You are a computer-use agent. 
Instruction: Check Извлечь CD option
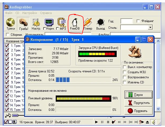click(x=124, y=82)
